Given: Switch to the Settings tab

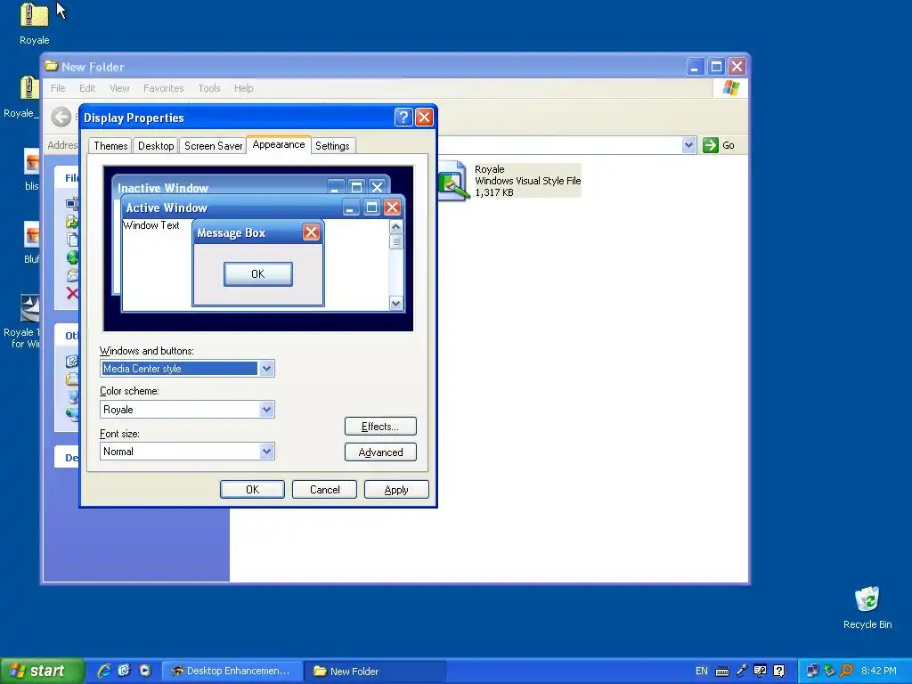Looking at the screenshot, I should (x=332, y=145).
